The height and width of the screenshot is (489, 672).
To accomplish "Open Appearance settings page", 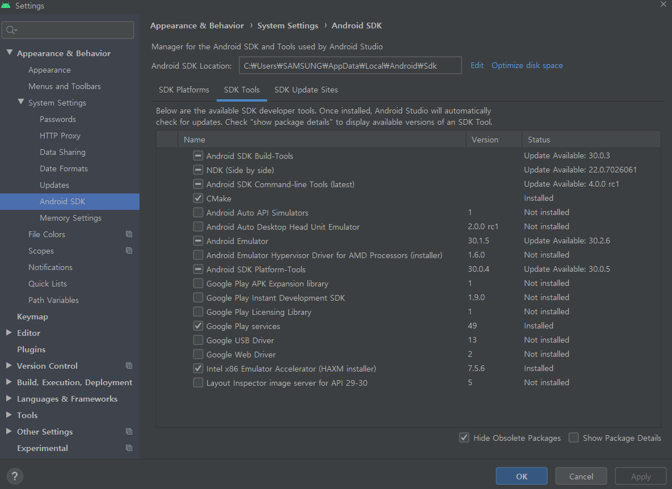I will [49, 70].
